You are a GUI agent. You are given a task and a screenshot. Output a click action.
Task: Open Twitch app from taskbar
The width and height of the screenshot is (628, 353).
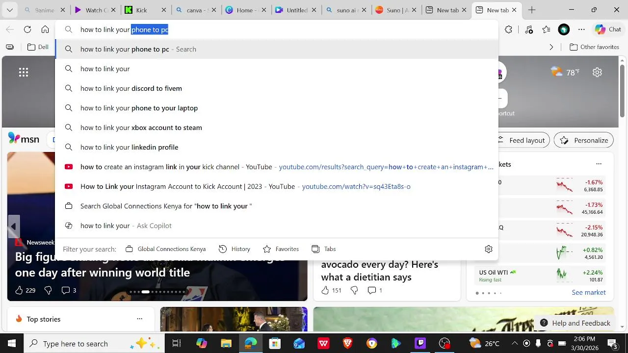(420, 344)
